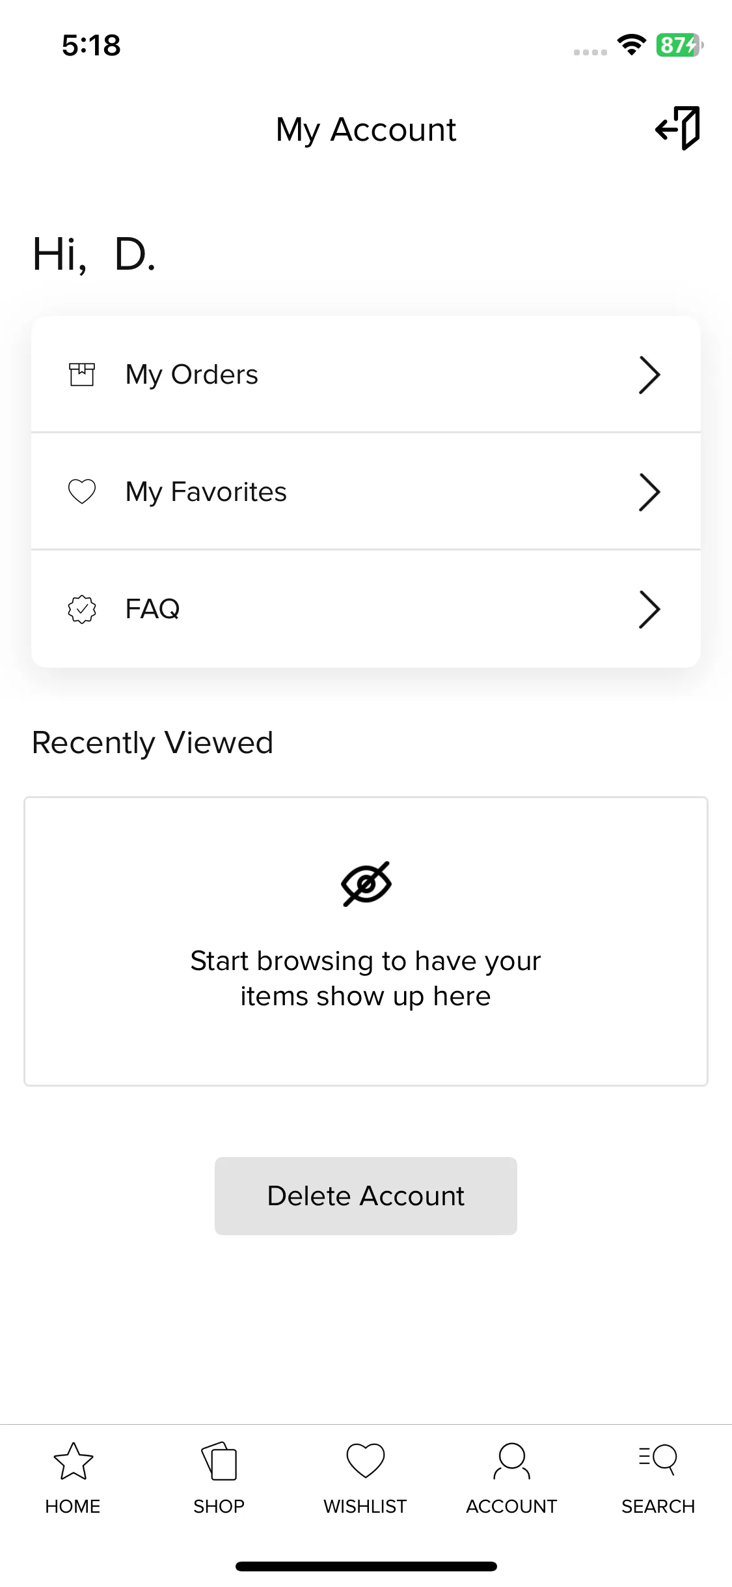
Task: Tap the crossed-out eye icon
Action: coord(366,884)
